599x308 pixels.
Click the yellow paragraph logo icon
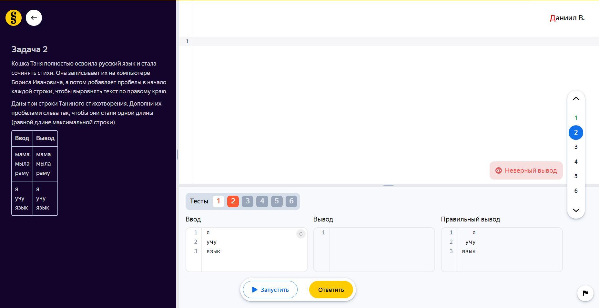(x=14, y=18)
